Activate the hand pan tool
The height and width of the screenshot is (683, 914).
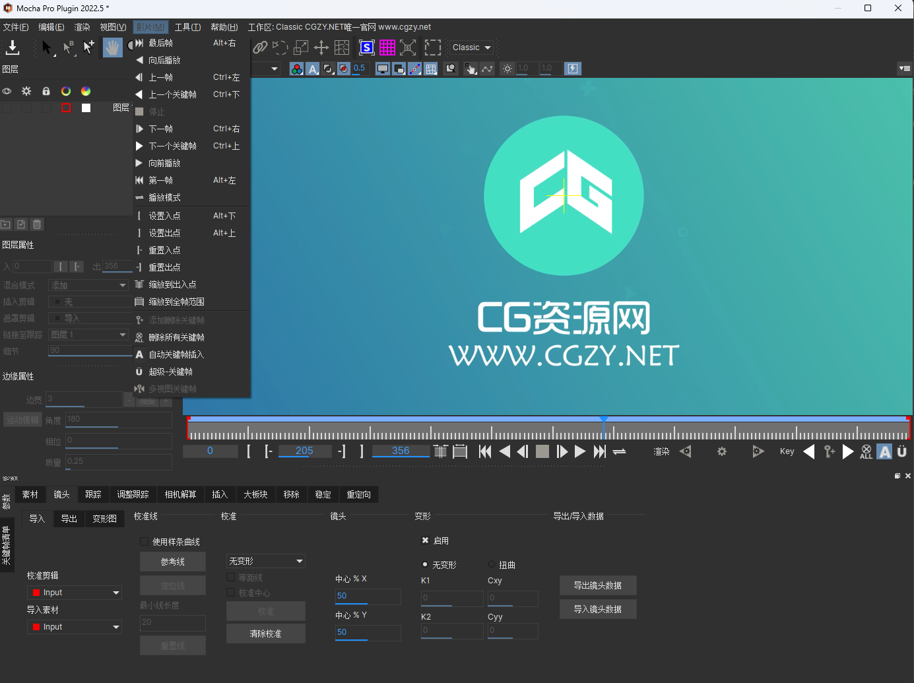113,48
